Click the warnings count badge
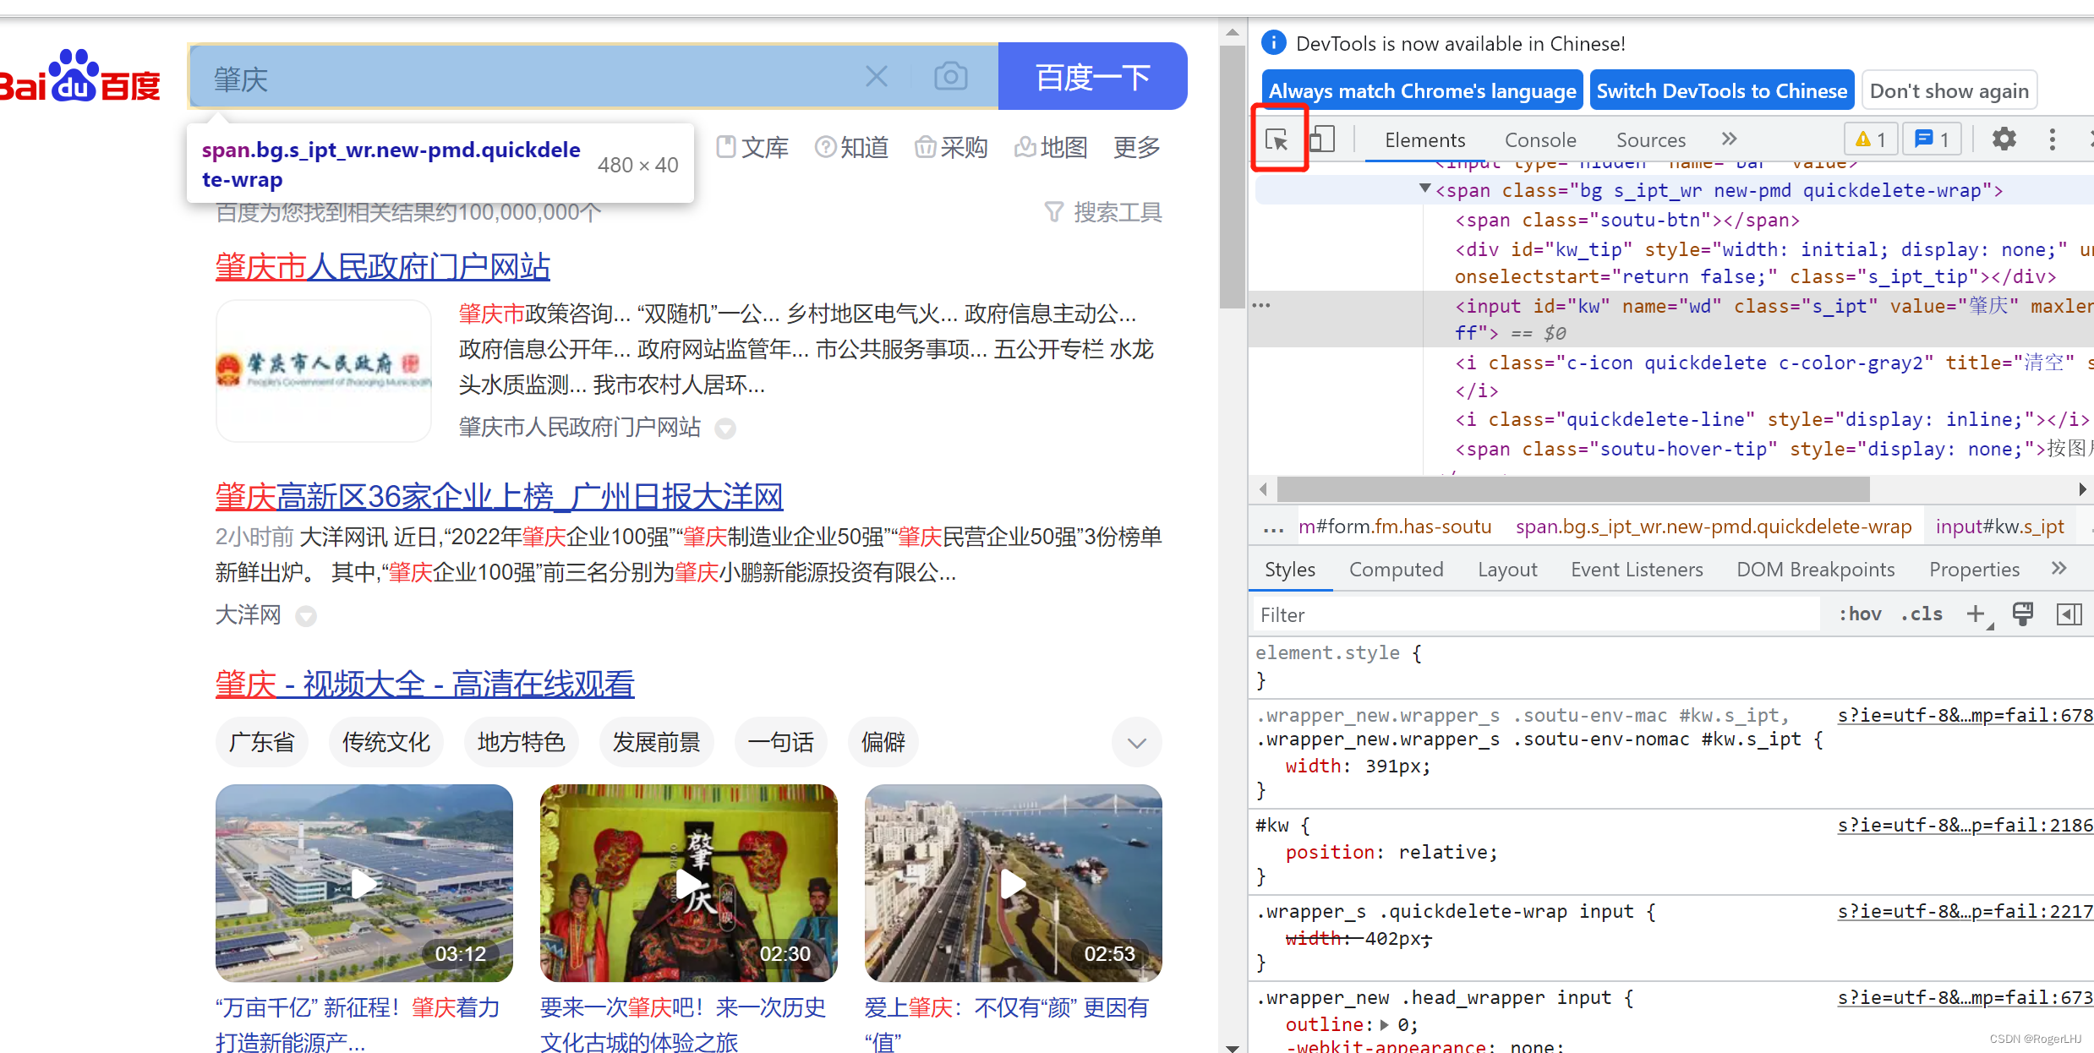 pos(1871,139)
